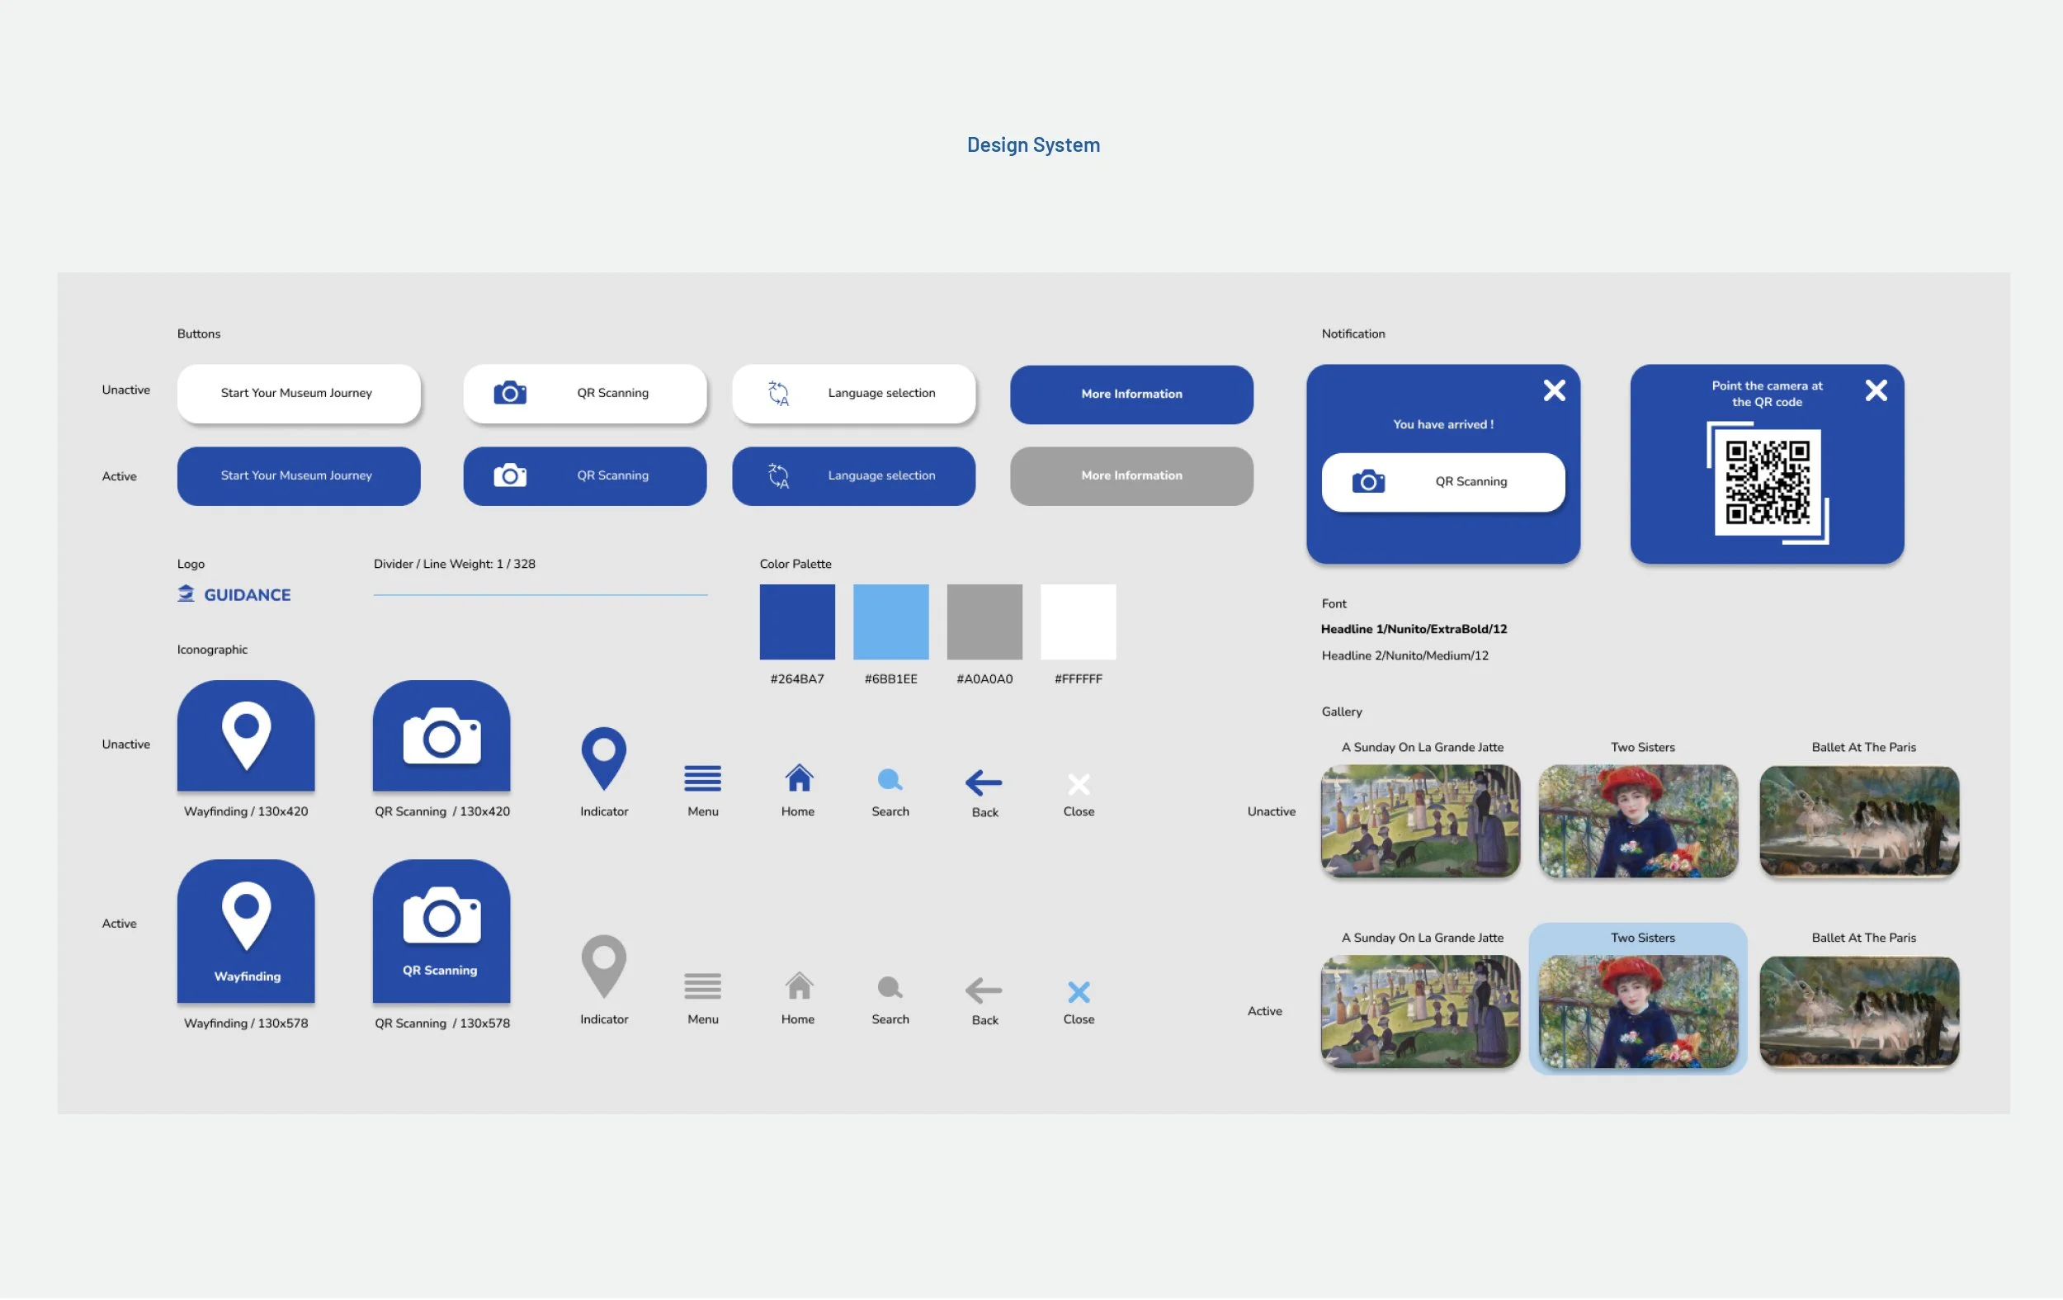Click the light blue Close X icon
This screenshot has height=1300, width=2063.
(1079, 992)
